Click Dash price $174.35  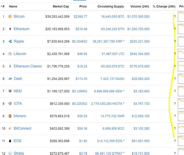point(82,79)
